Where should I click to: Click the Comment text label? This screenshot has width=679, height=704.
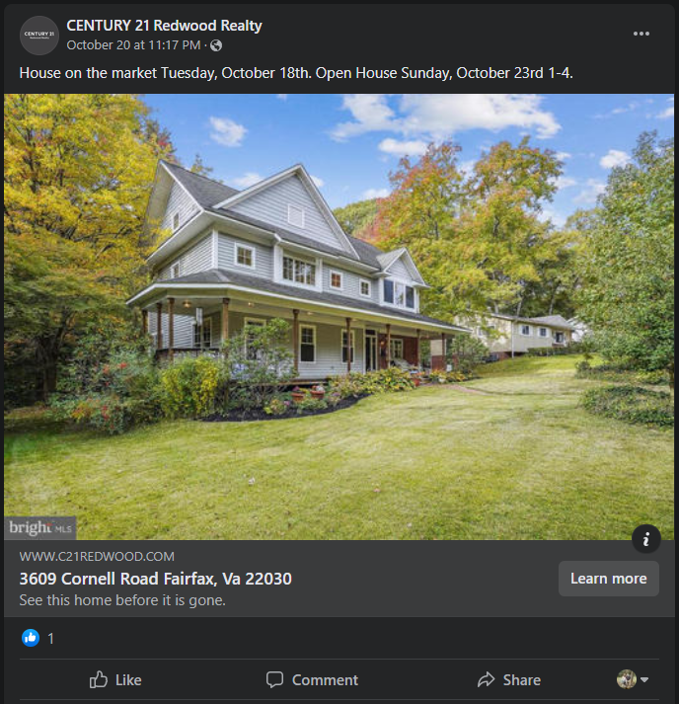tap(325, 679)
